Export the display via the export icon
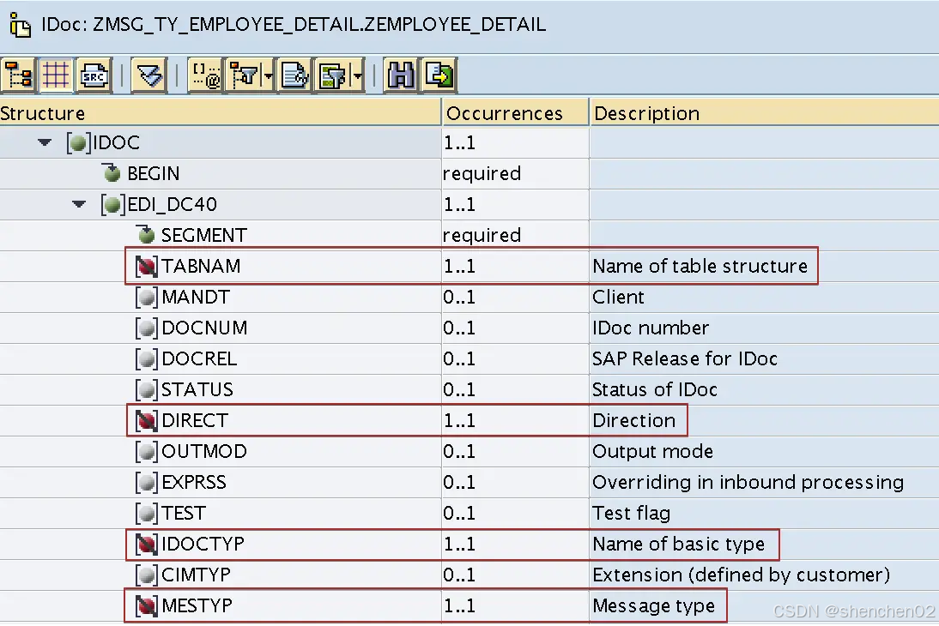 [439, 75]
